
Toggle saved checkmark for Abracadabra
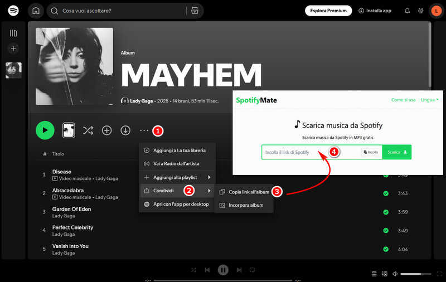(x=386, y=193)
